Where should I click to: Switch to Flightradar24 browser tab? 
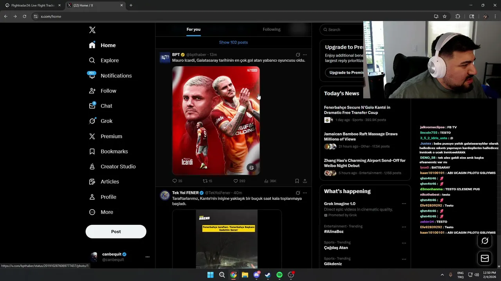(x=33, y=5)
